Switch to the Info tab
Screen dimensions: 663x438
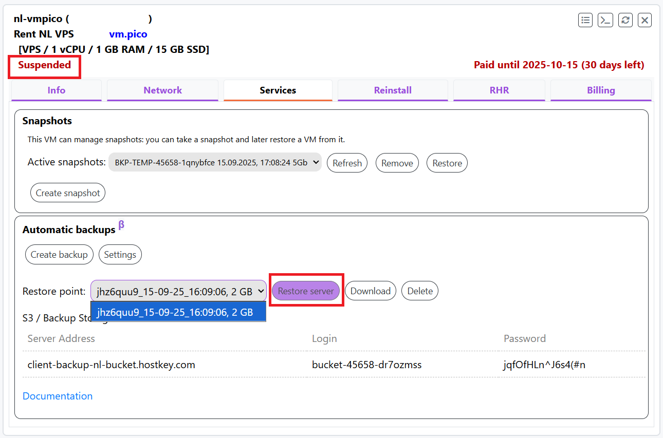pos(57,90)
